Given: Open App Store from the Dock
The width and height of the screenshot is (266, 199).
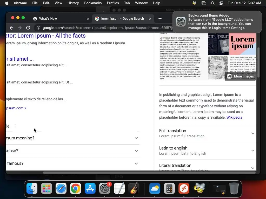Looking at the screenshot, I should tap(90, 188).
